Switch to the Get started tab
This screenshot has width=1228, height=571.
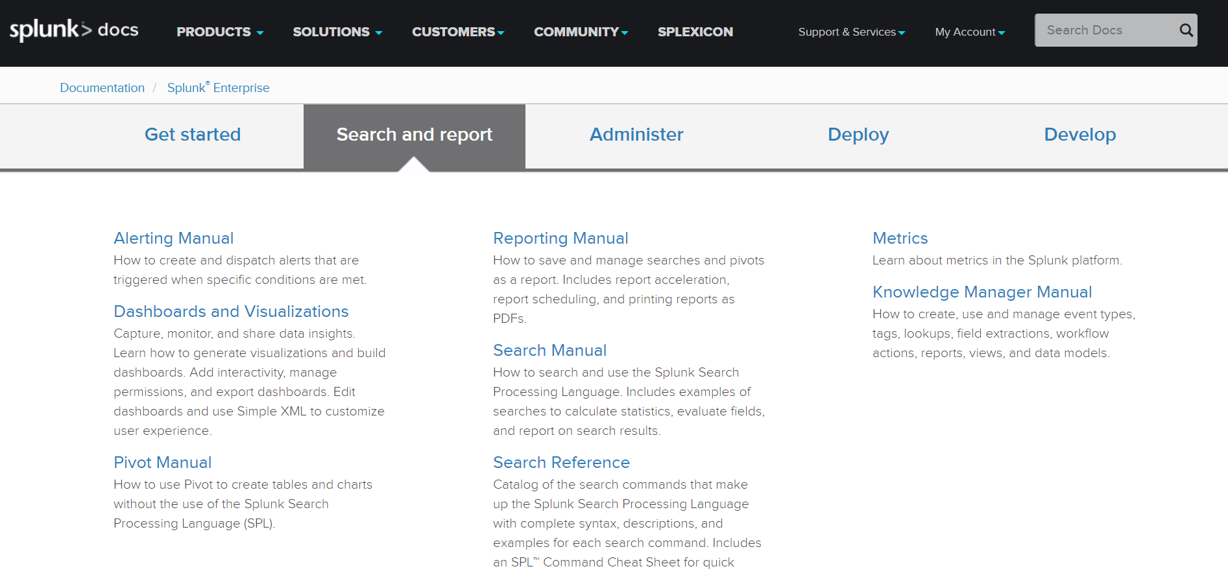pos(193,135)
